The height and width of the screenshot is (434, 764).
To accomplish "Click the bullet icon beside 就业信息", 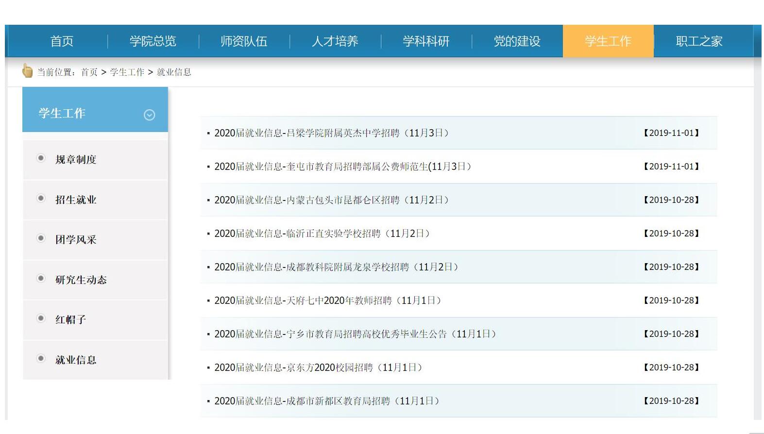I will click(41, 359).
